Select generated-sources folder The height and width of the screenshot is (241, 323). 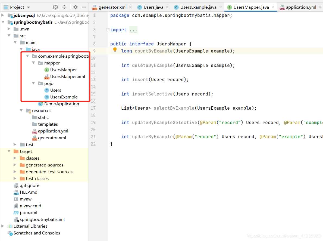click(44, 165)
